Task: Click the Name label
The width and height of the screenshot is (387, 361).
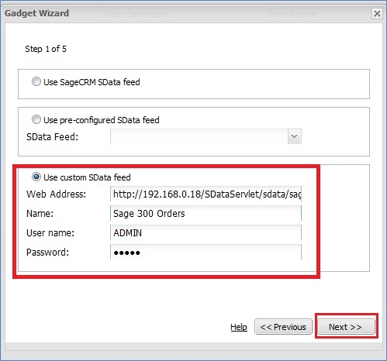Action: 40,214
